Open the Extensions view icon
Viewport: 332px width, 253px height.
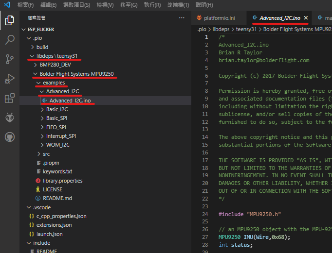click(x=10, y=98)
